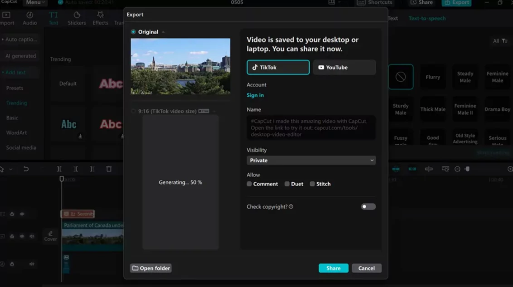Select the no voice option icon
The image size is (513, 287).
pyautogui.click(x=401, y=76)
